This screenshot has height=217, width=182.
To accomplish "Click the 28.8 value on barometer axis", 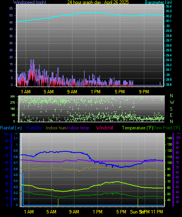I will [169, 84].
